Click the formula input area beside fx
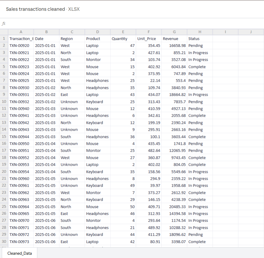This screenshot has width=264, height=258. click(x=119, y=23)
